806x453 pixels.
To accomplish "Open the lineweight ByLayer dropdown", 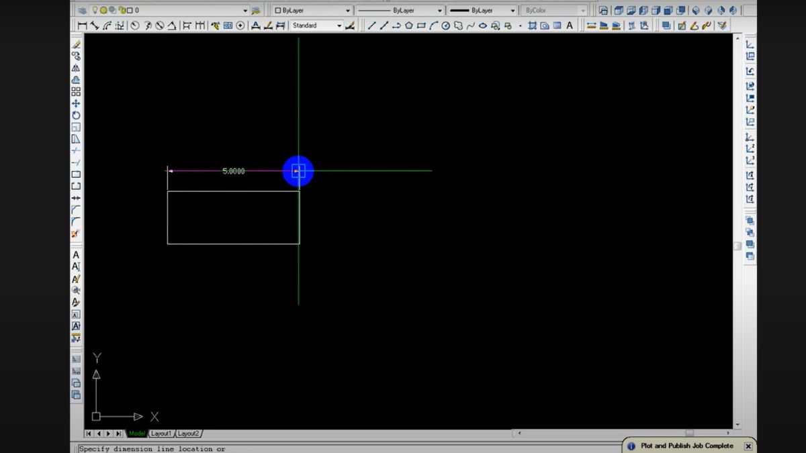I will 512,11.
